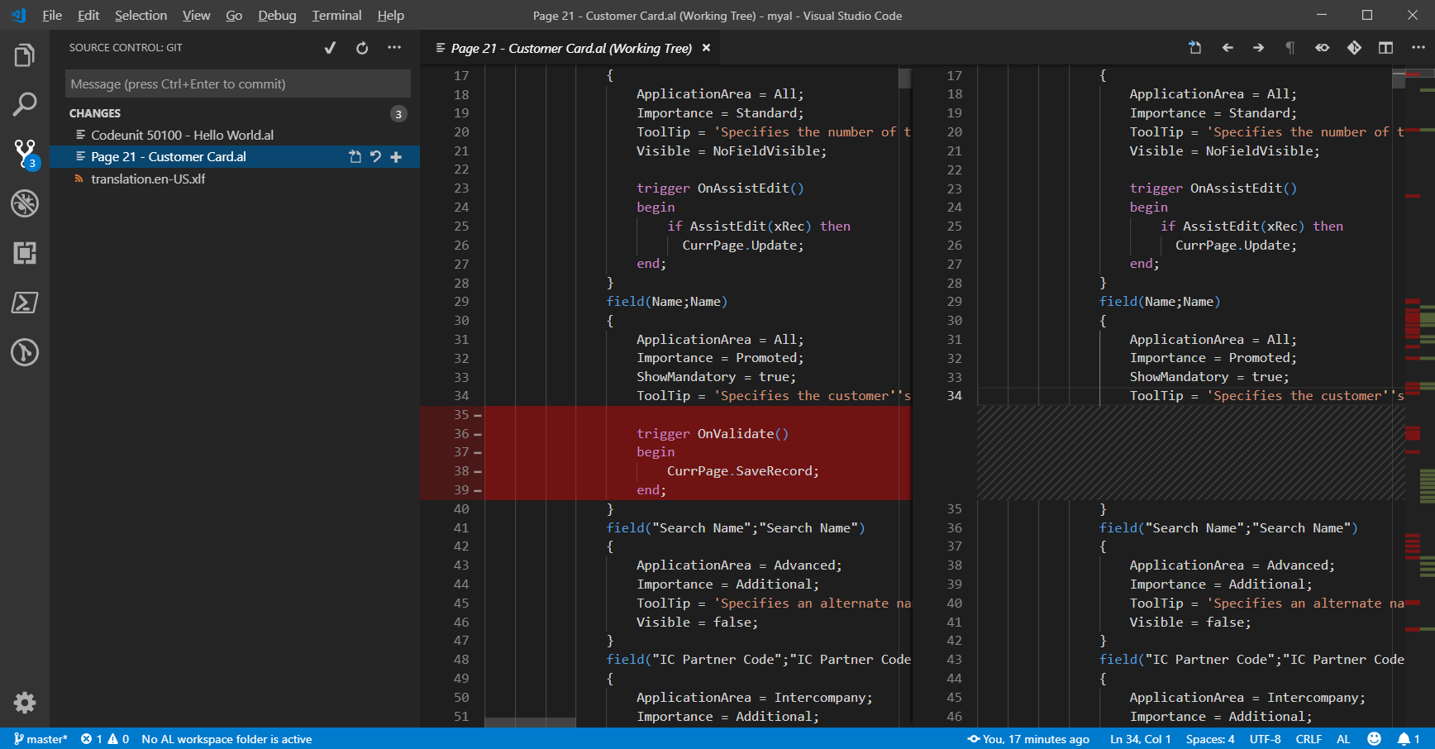Open the File menu
The image size is (1435, 749).
tap(52, 15)
